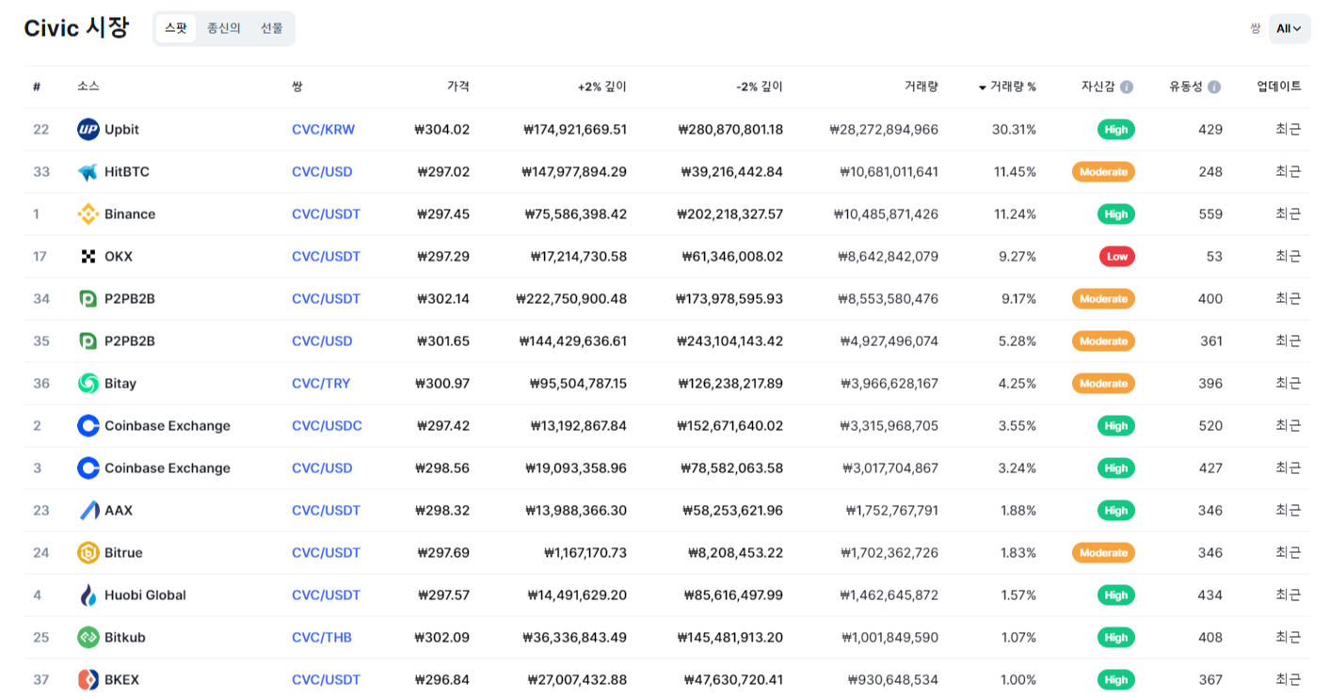The image size is (1330, 698).
Task: Click the P2PB2B logo in the CVC/USD row
Action: 88,341
